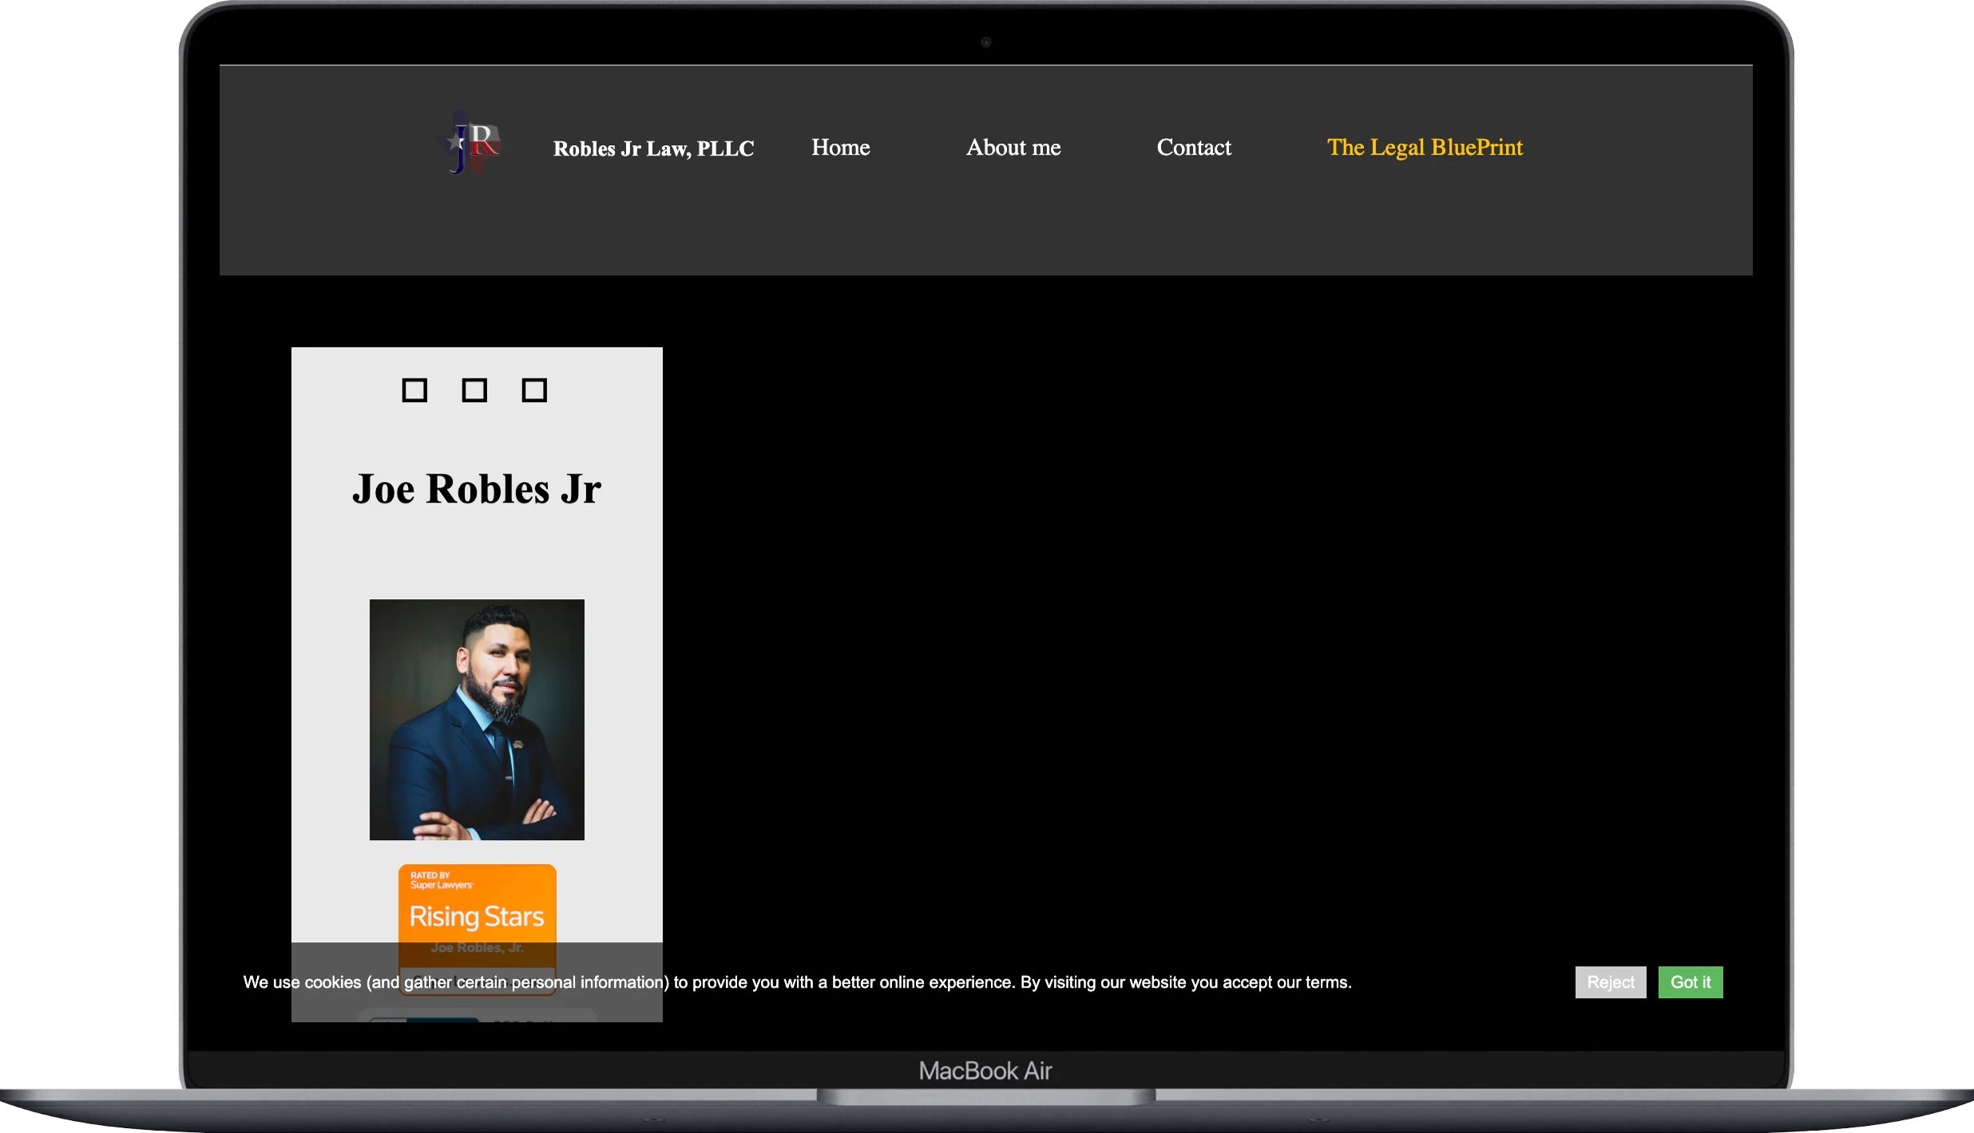Go to the Home page
The image size is (1974, 1133).
[840, 148]
